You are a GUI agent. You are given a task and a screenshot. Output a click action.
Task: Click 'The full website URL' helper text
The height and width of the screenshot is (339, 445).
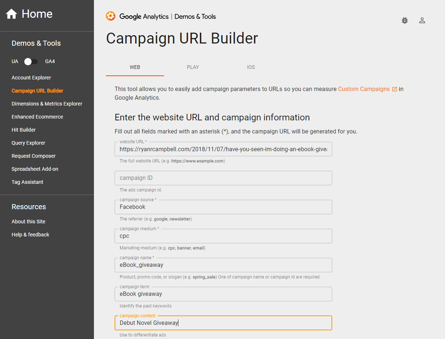click(172, 161)
